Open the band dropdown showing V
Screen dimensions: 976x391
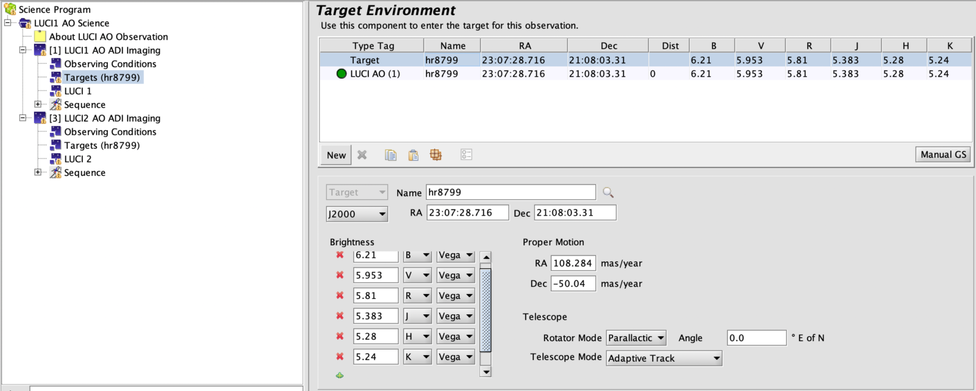pyautogui.click(x=417, y=275)
